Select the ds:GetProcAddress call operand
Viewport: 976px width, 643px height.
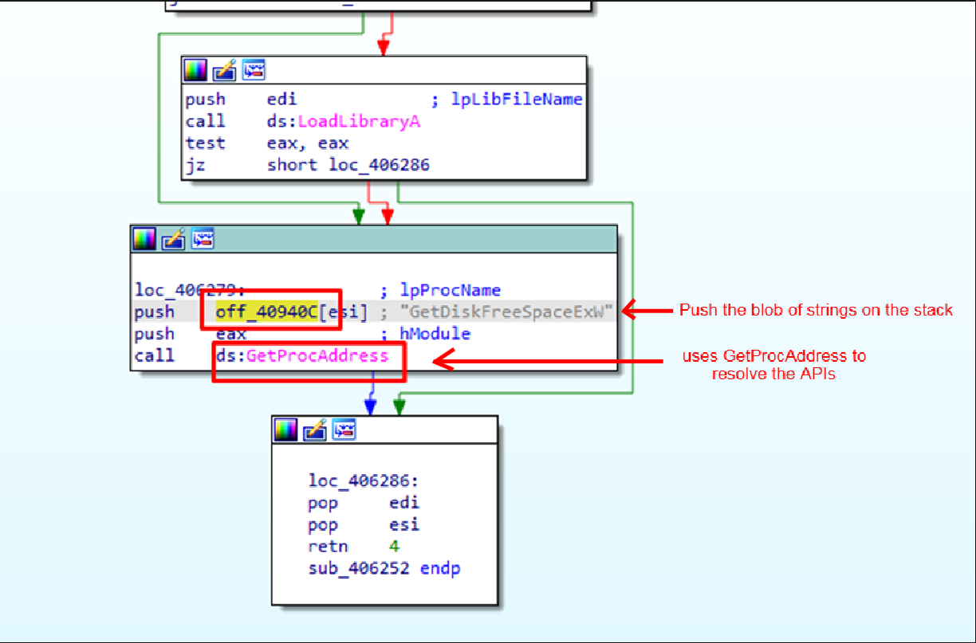click(301, 356)
